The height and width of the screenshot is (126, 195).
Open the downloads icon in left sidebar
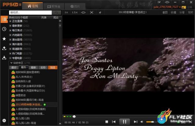pos(4,58)
